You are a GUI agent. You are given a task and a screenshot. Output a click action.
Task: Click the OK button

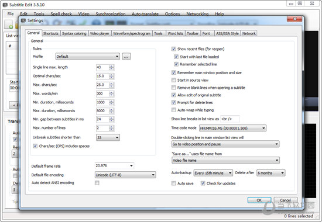point(259,200)
